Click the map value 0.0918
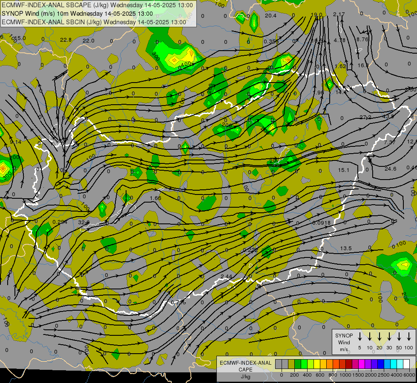 322,223
